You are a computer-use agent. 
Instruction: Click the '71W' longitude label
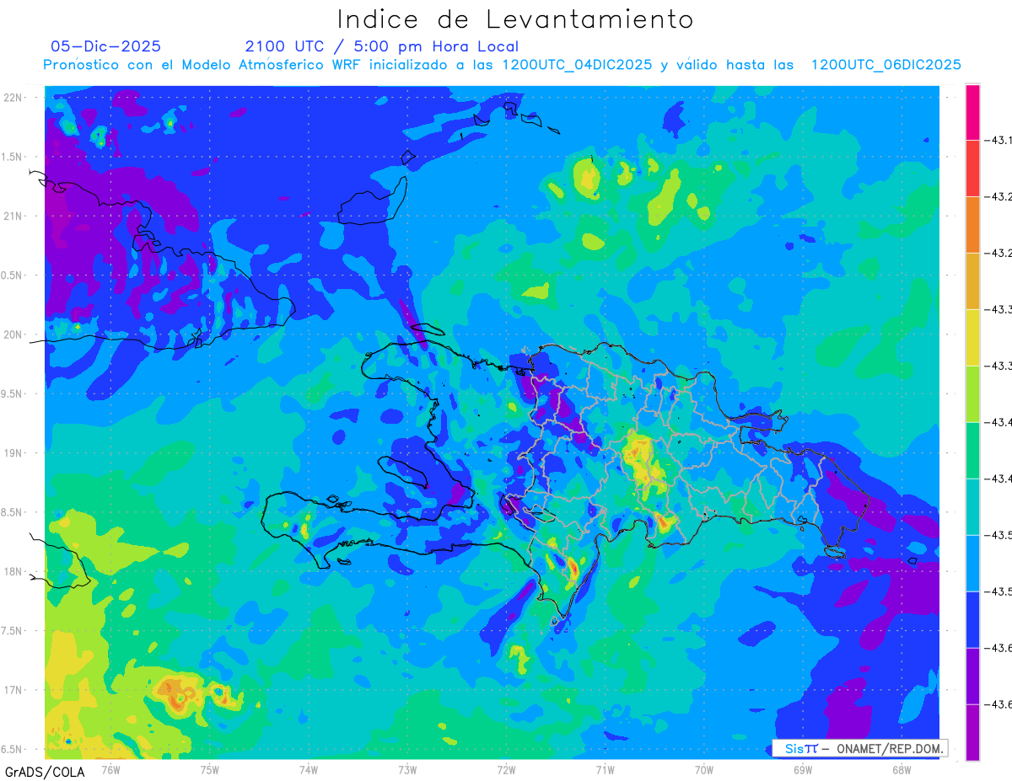tap(606, 769)
